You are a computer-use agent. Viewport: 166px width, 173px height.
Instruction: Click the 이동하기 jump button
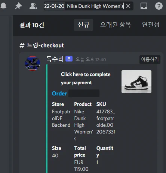(150, 60)
